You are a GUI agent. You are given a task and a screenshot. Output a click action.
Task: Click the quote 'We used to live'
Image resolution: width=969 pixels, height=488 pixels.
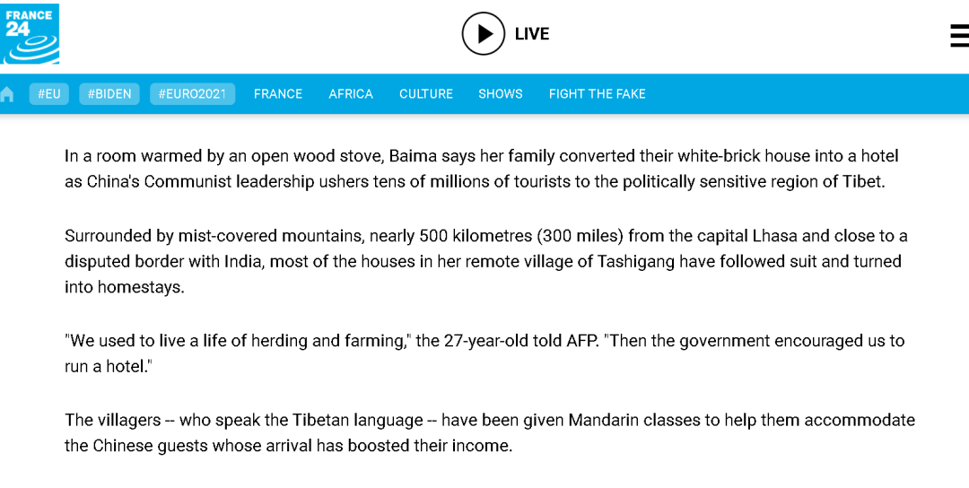[x=484, y=353]
